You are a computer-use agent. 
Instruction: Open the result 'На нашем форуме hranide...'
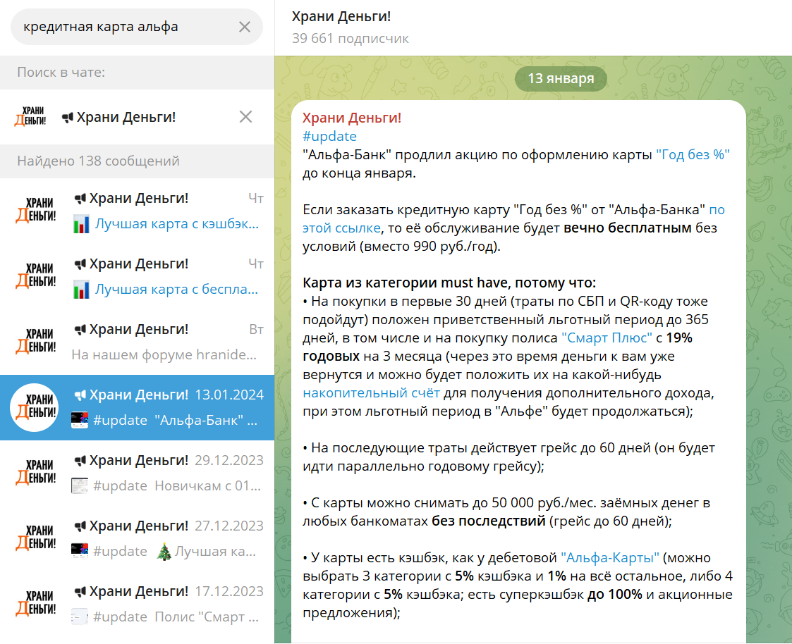tap(137, 342)
